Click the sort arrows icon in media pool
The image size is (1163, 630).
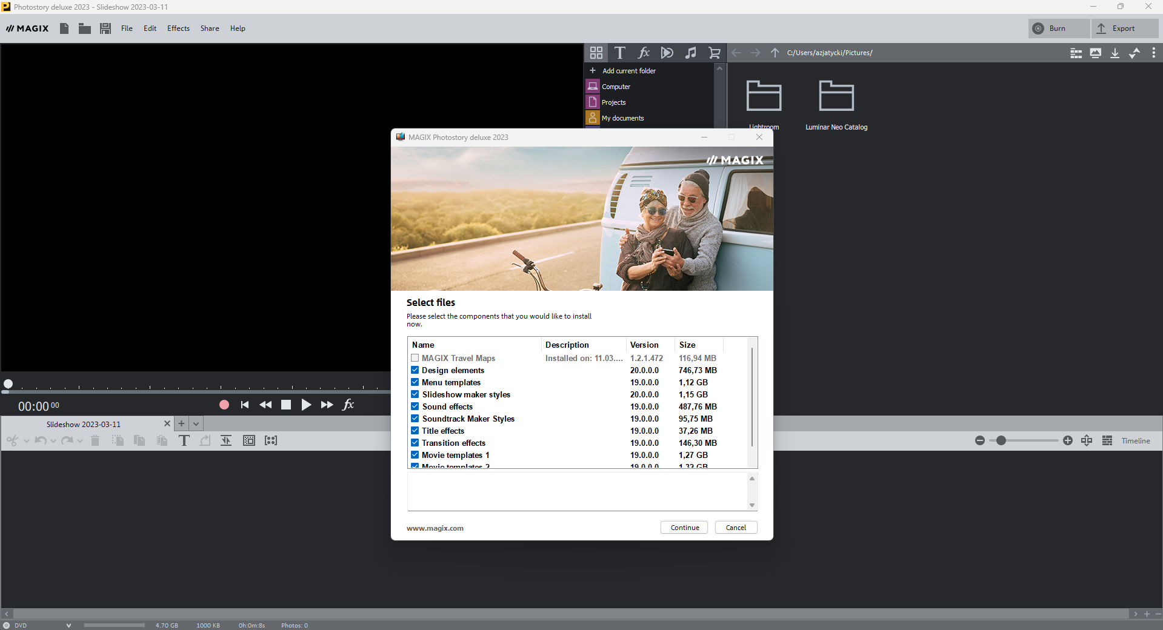(1135, 53)
